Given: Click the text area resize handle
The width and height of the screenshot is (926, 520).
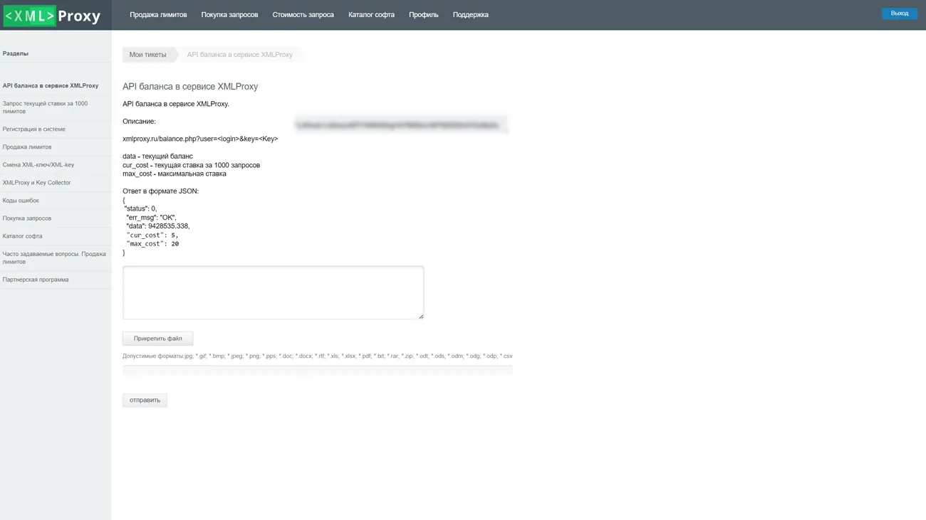Looking at the screenshot, I should (421, 317).
